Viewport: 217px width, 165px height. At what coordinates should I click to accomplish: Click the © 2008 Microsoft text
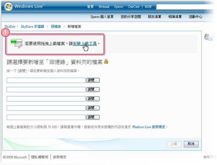(15, 157)
